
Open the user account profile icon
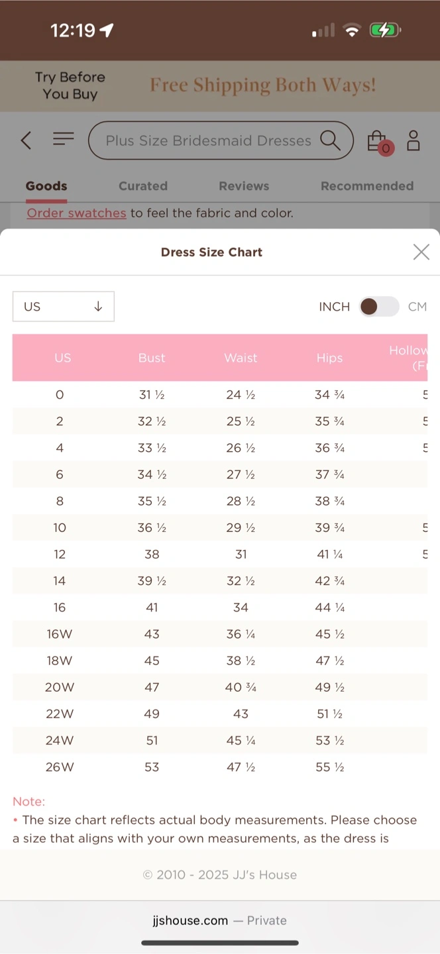click(x=413, y=140)
